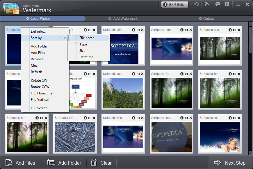The height and width of the screenshot is (169, 253).
Task: Maximize icon on Softpedia 200... card
Action: coord(138,30)
